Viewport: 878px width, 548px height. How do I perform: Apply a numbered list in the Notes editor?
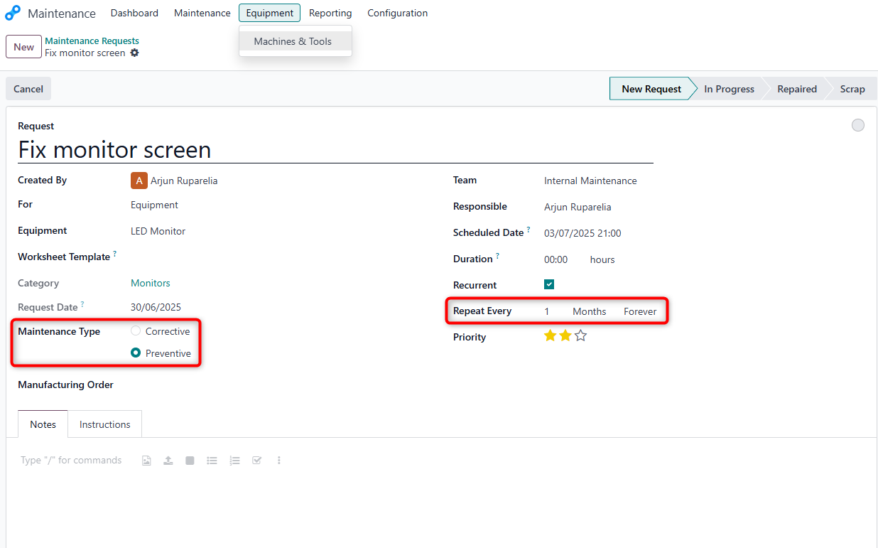pyautogui.click(x=234, y=460)
